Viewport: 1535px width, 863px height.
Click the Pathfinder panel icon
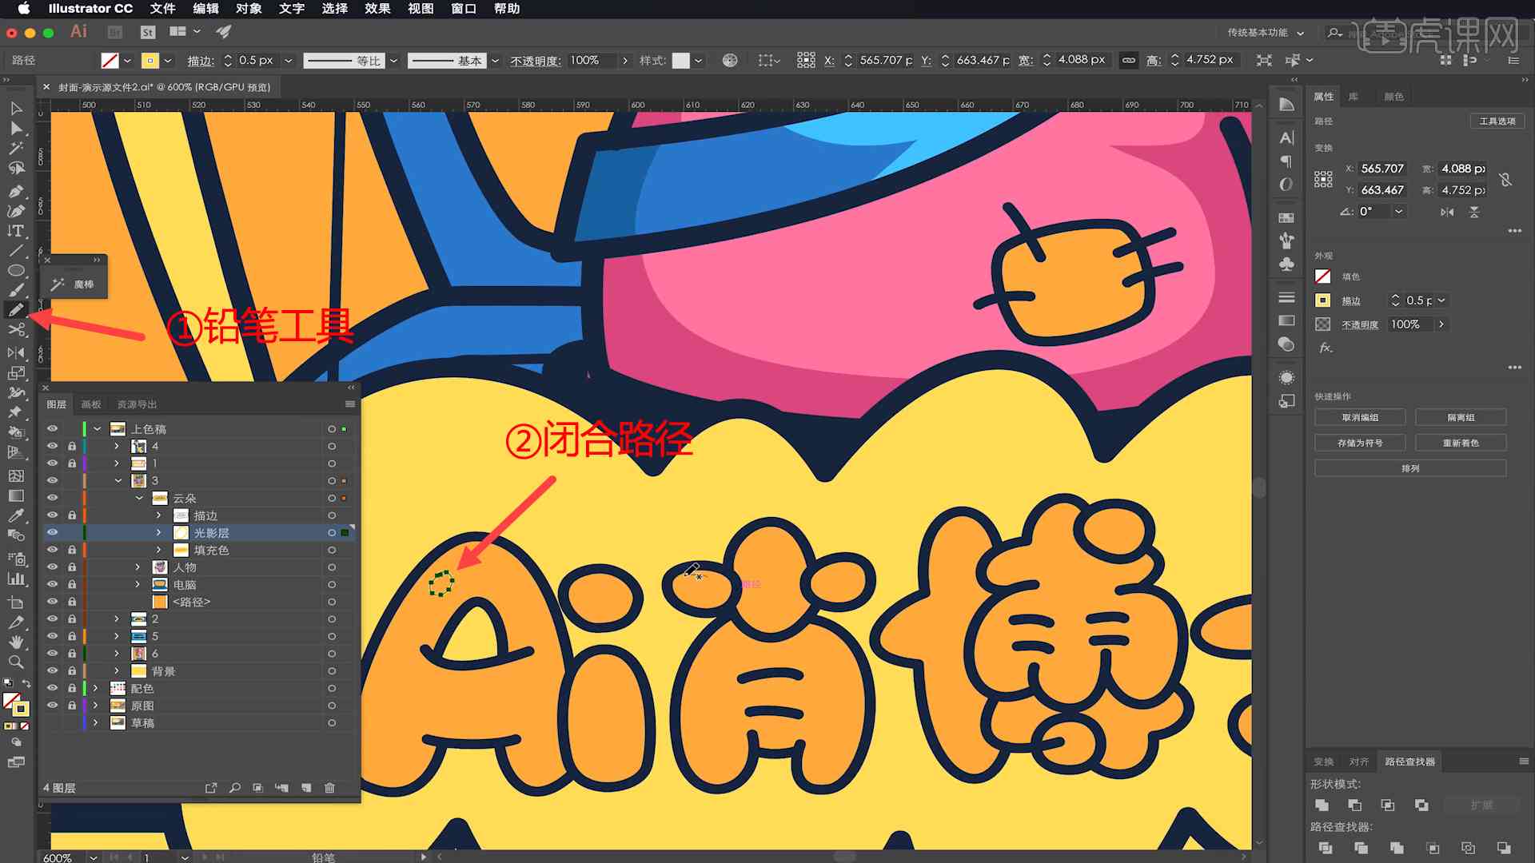(1409, 761)
